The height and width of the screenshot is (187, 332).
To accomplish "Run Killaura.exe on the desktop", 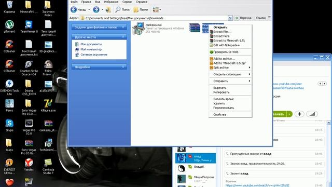I will pyautogui.click(x=48, y=105).
